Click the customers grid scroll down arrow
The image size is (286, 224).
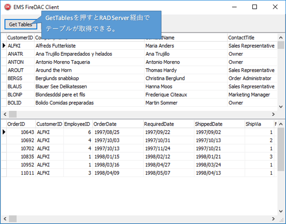click(281, 106)
